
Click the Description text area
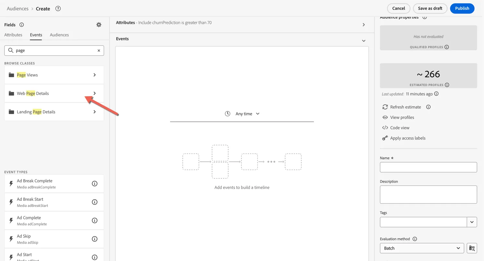pos(428,195)
